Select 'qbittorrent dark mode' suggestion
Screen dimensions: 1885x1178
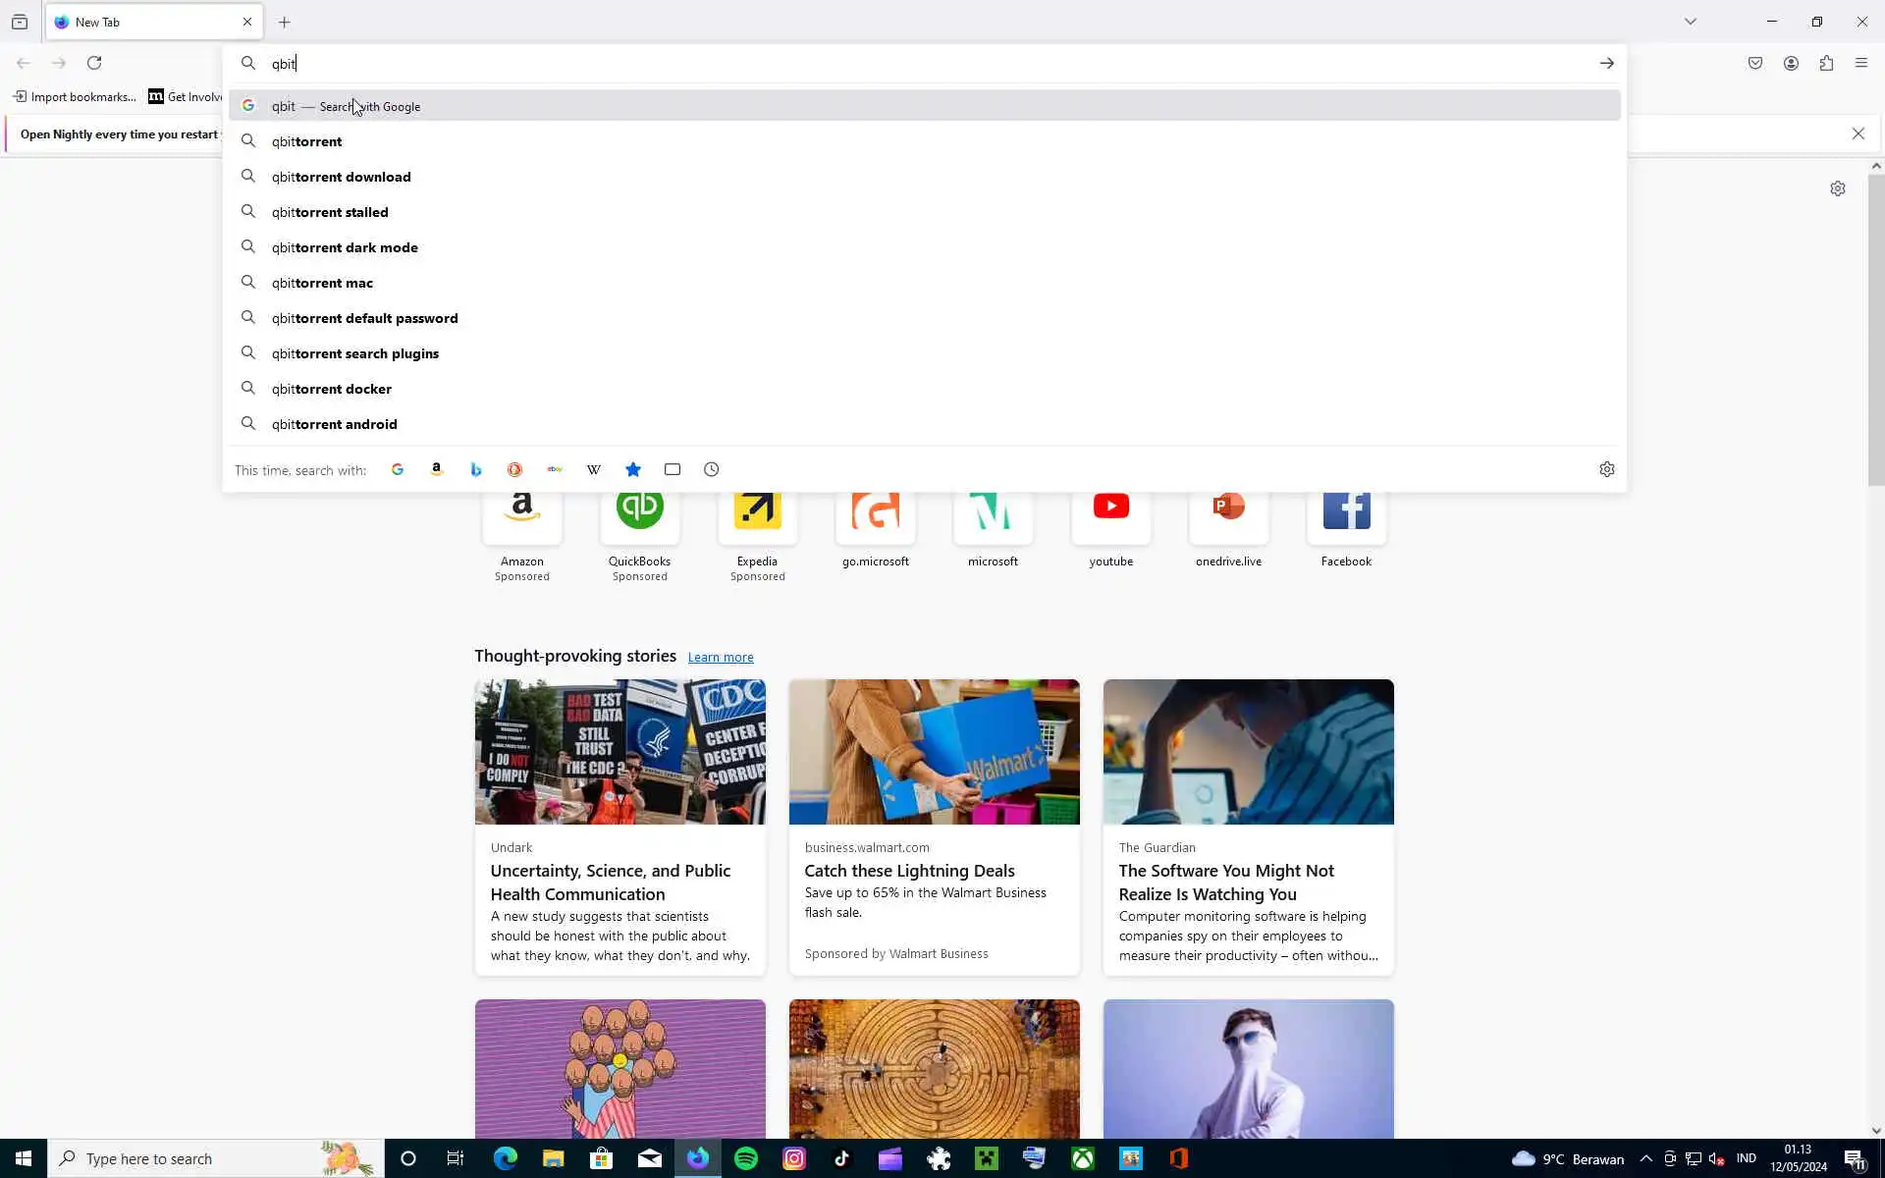(x=345, y=247)
